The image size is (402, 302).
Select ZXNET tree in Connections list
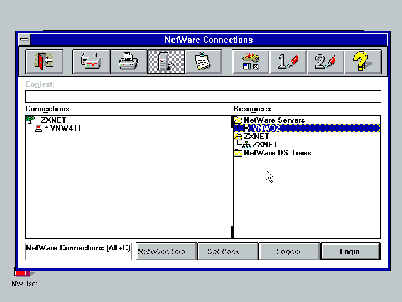[53, 120]
